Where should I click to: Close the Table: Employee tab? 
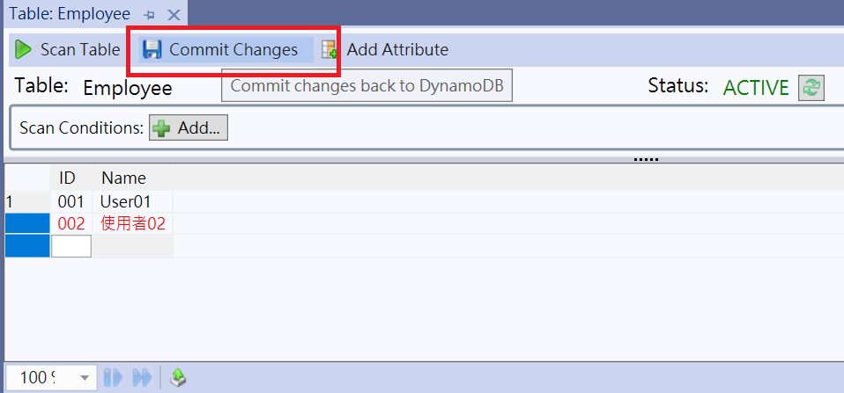click(174, 15)
